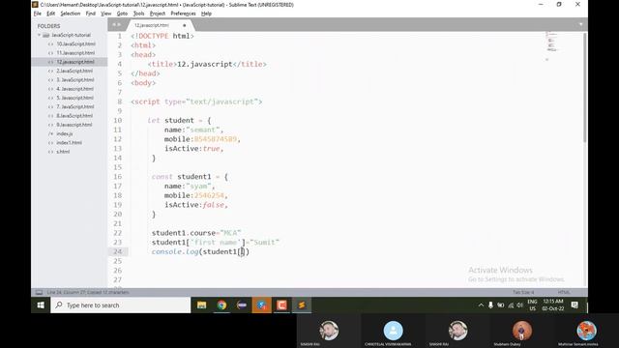Click the vertical editor scrollbar
Screen dimensions: 619x348
click(584, 88)
